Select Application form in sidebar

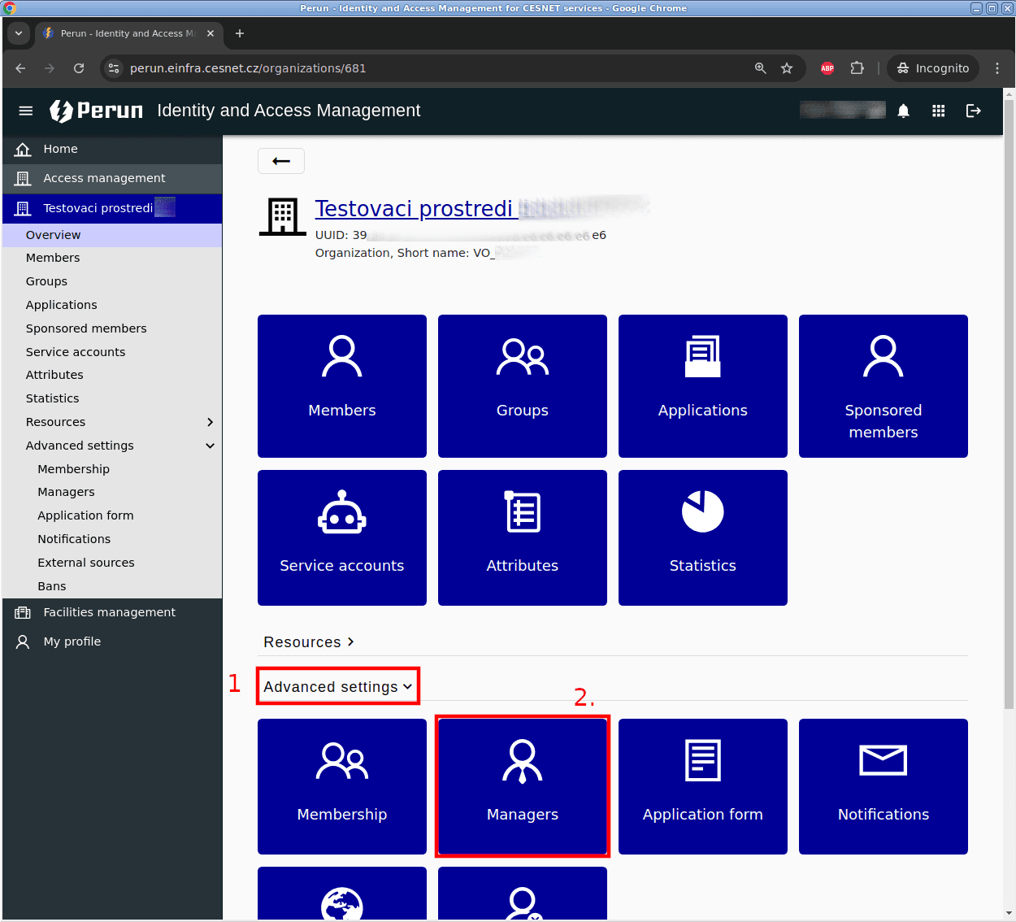click(85, 515)
